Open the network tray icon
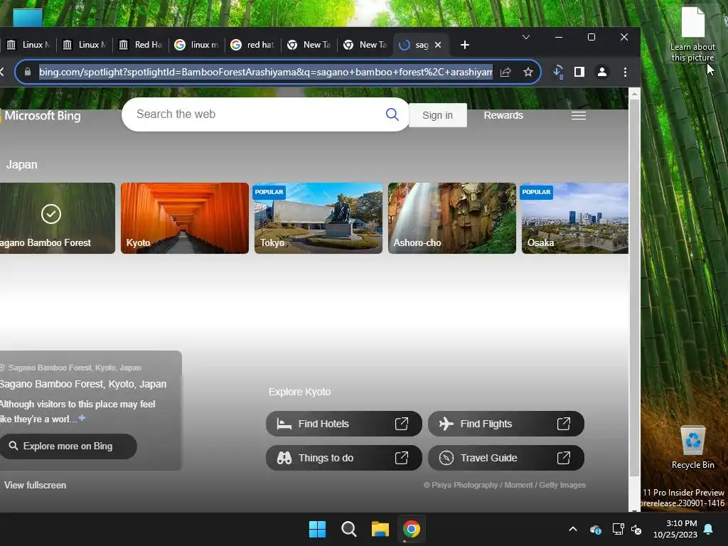Viewport: 728px width, 546px height. [618, 529]
